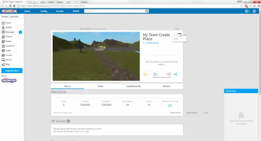The image size is (261, 141).
Task: Click the browser home icon
Action: pos(14,6)
